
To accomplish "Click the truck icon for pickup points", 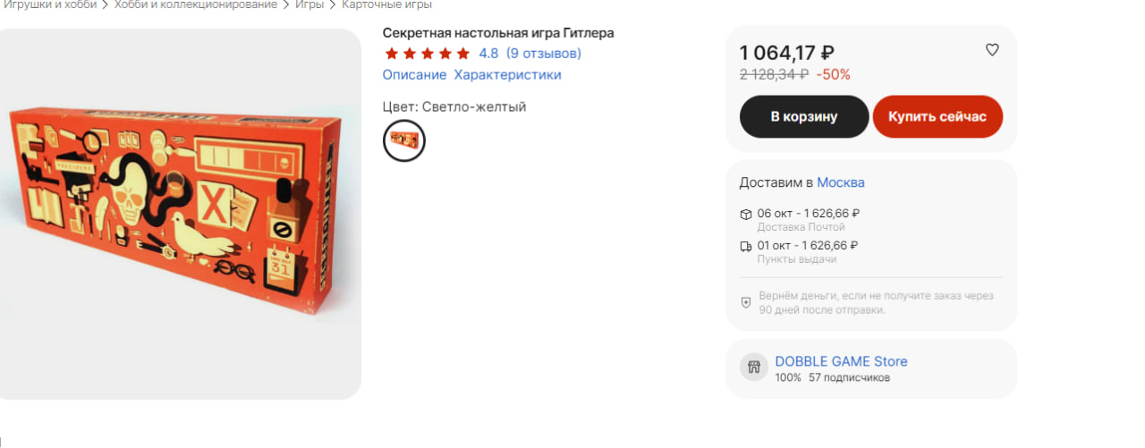I will point(746,246).
